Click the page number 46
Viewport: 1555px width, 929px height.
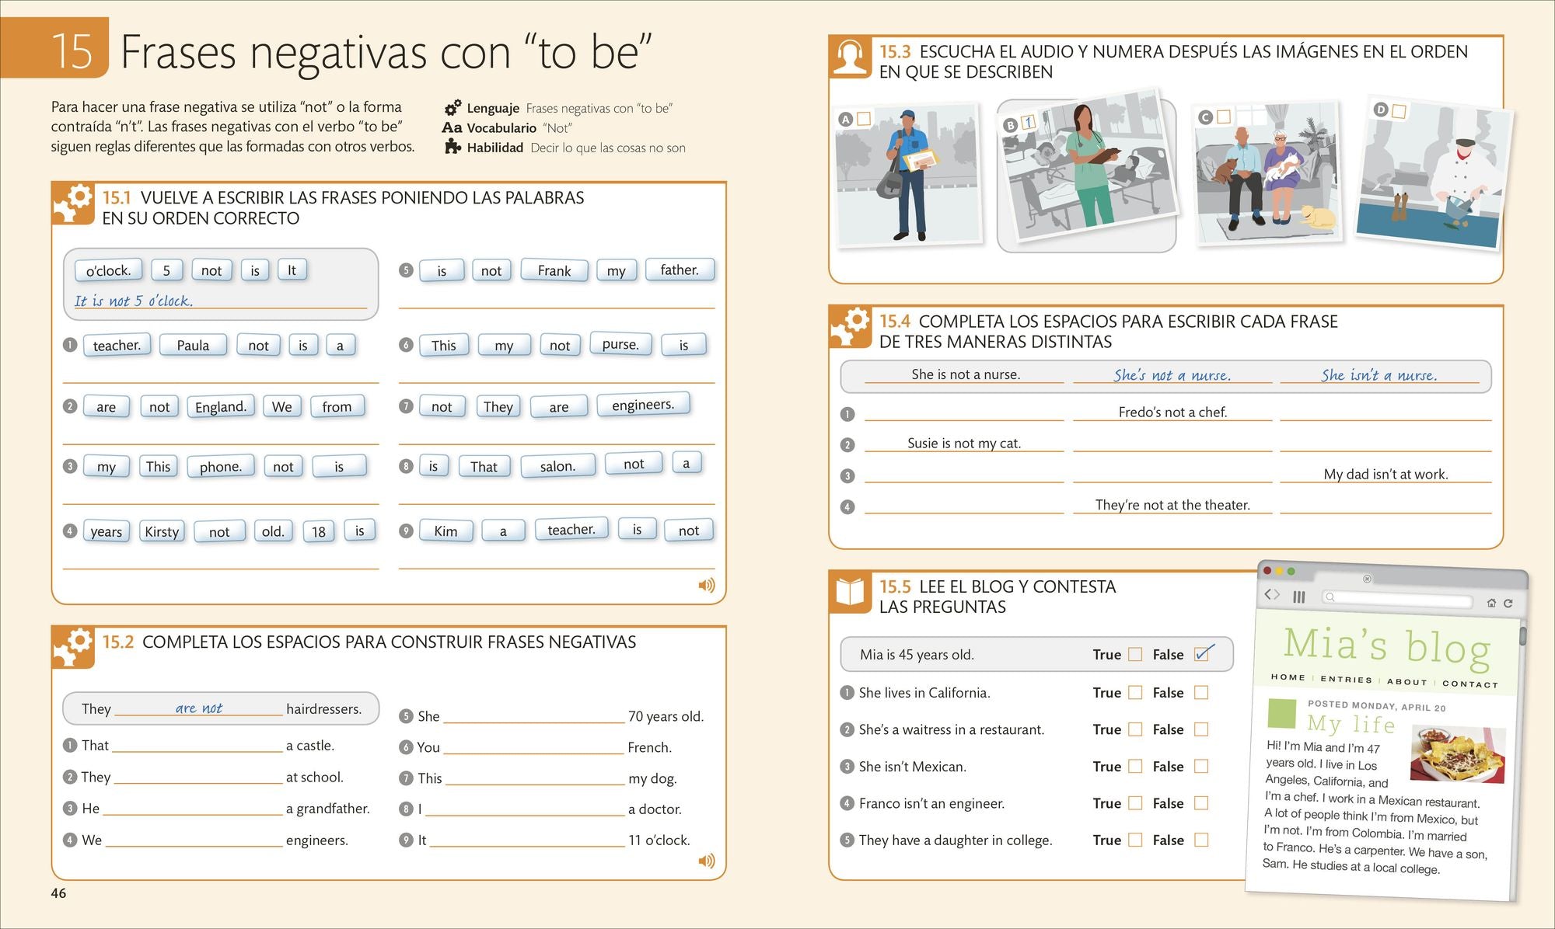click(x=58, y=893)
